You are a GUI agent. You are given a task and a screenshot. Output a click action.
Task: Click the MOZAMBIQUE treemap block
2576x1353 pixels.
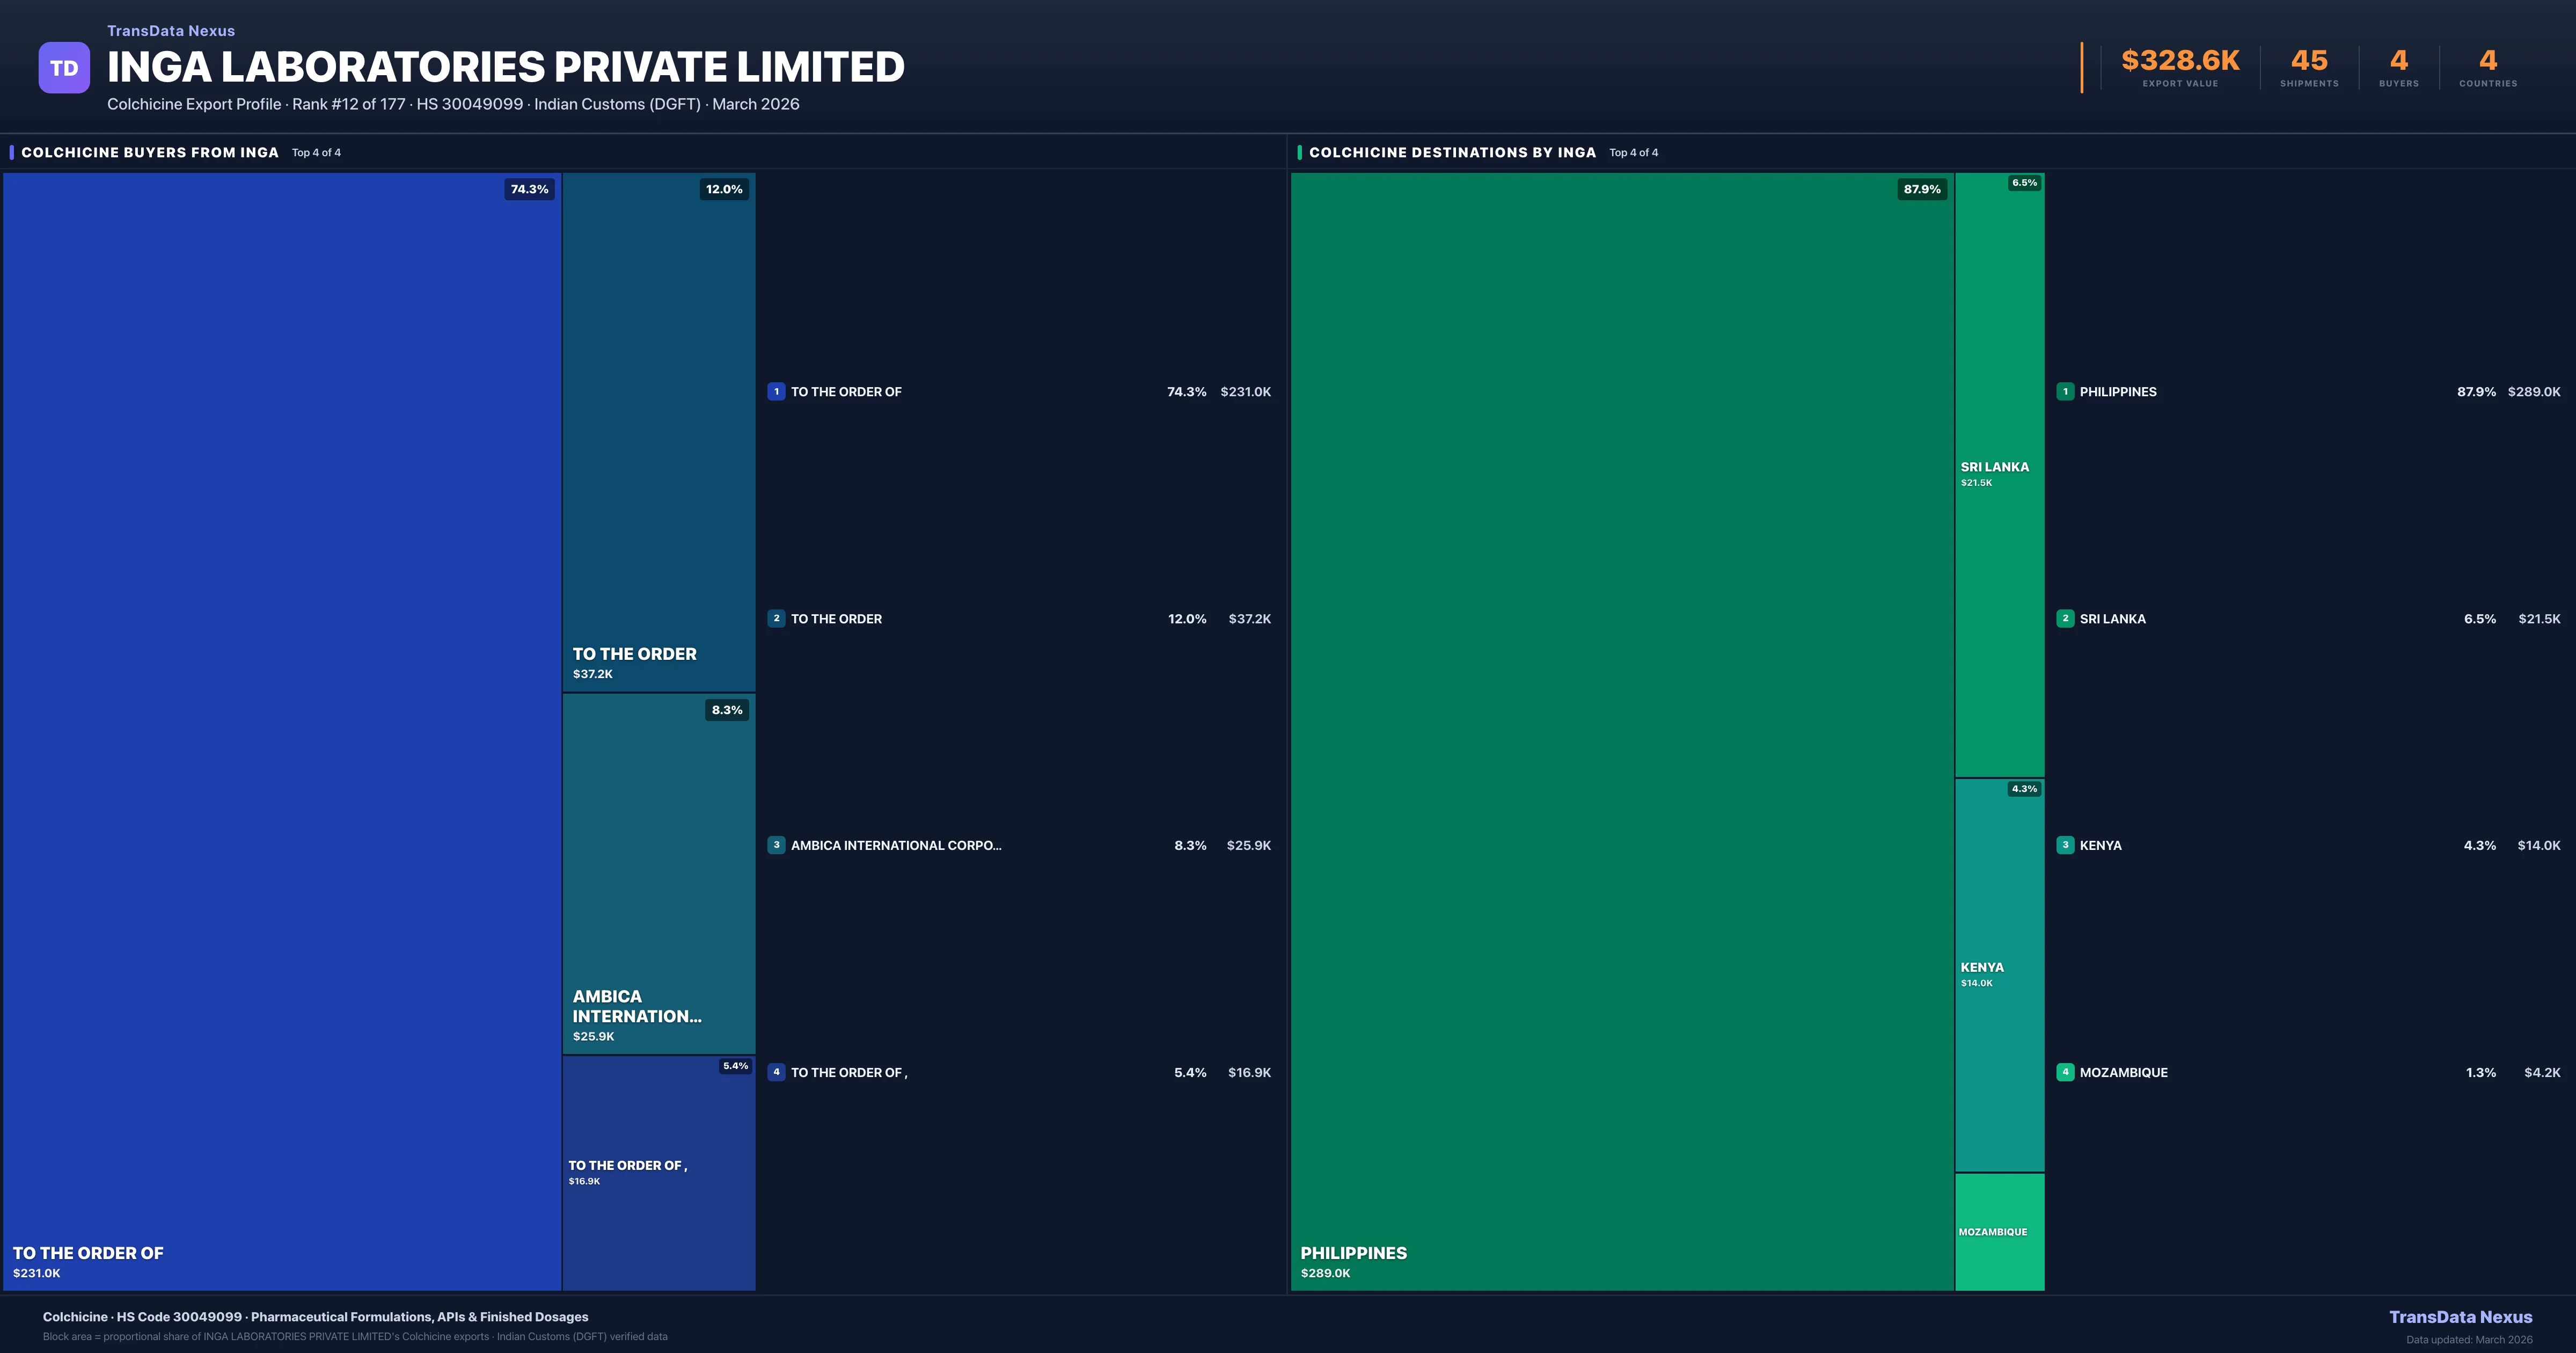pyautogui.click(x=1999, y=1232)
